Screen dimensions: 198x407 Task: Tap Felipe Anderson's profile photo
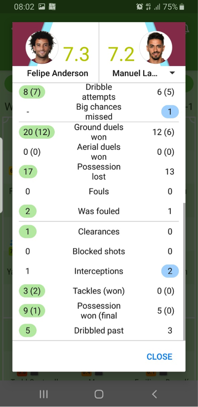[42, 47]
